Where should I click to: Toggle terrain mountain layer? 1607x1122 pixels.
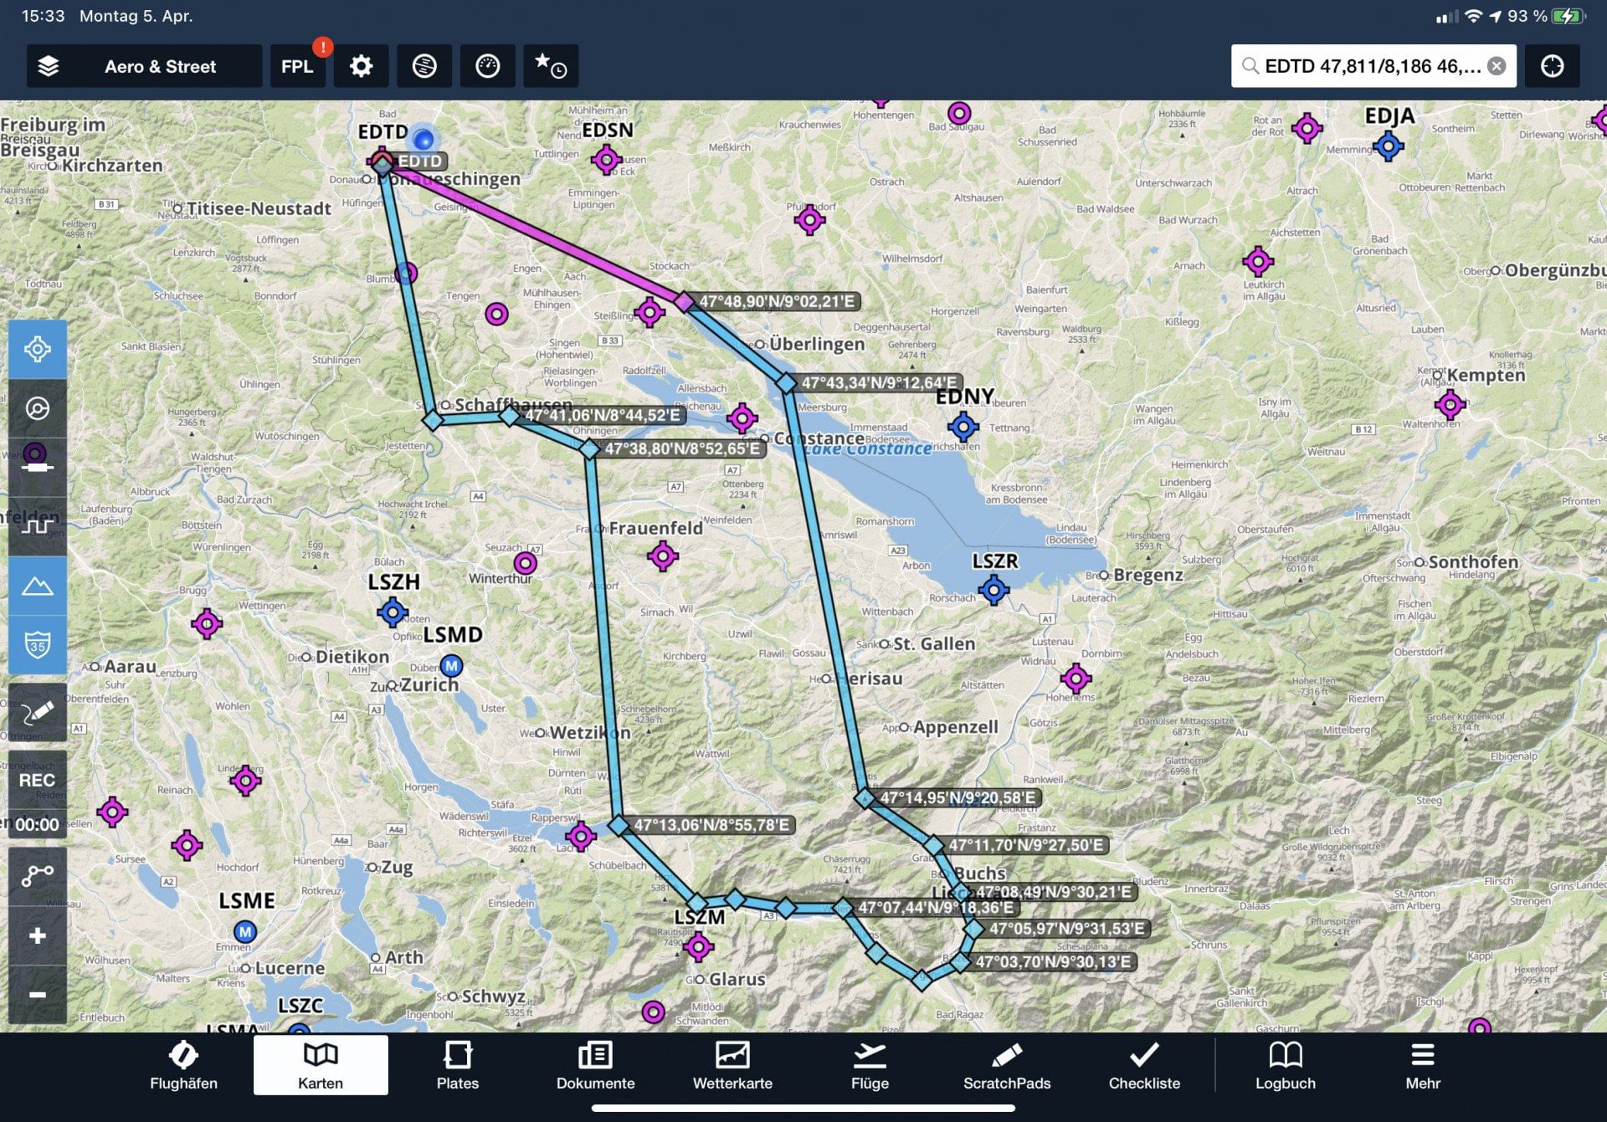pyautogui.click(x=37, y=586)
